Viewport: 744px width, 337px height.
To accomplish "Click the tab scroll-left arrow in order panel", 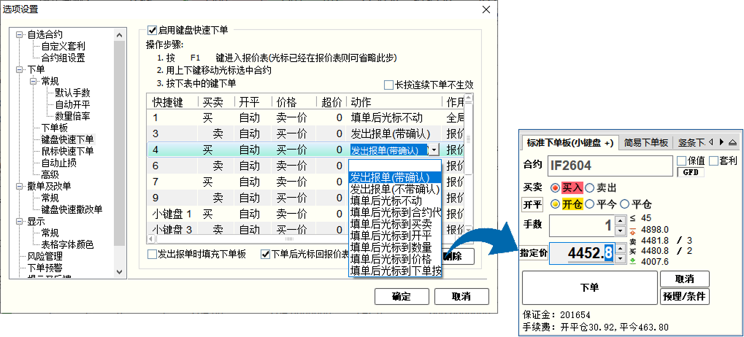I will click(x=712, y=143).
